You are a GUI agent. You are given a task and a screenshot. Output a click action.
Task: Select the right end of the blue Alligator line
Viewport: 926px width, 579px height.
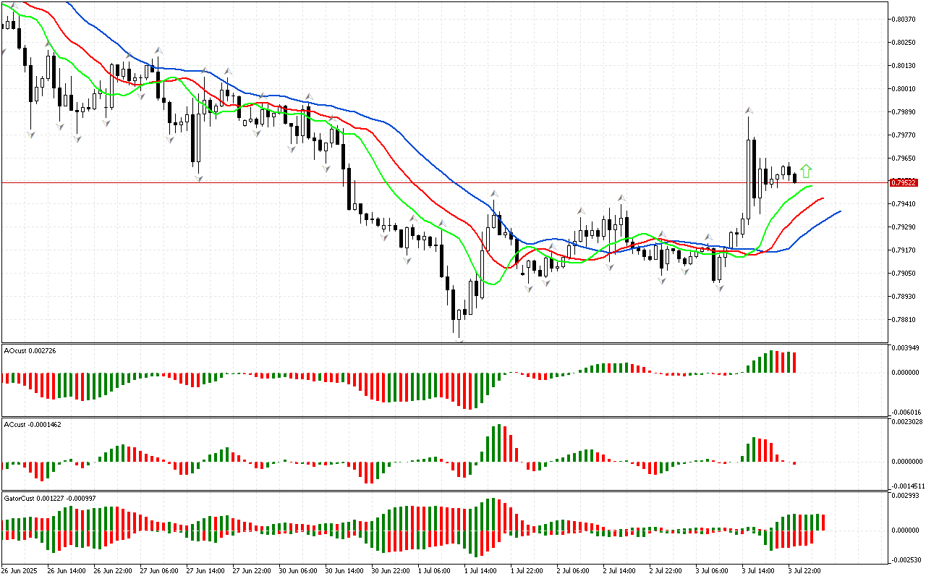pos(840,211)
